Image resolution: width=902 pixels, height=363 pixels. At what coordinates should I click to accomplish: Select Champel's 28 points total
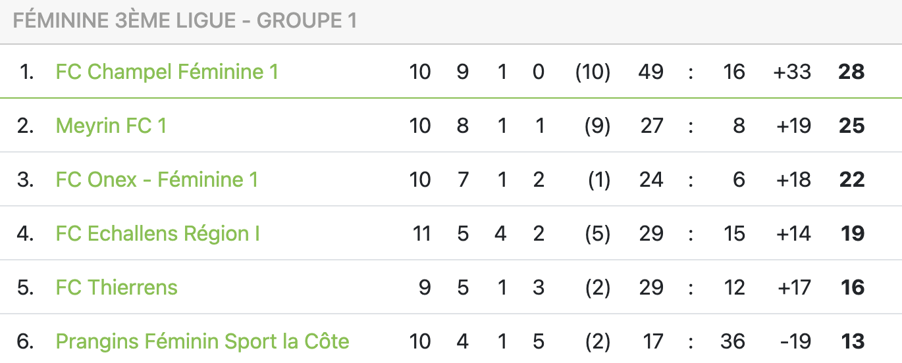851,72
